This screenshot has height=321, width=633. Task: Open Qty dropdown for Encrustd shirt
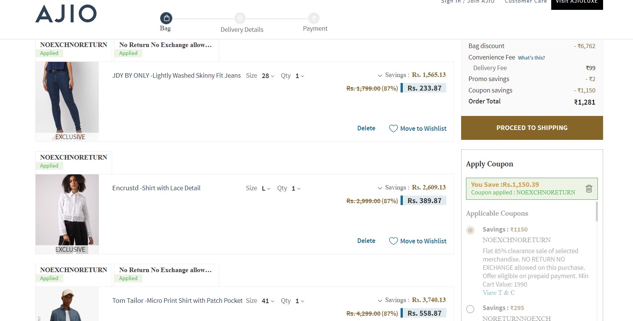click(x=296, y=188)
